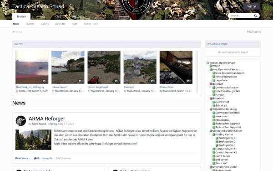
Task: Click the red Ruheraum channel icon
Action: (x=211, y=98)
